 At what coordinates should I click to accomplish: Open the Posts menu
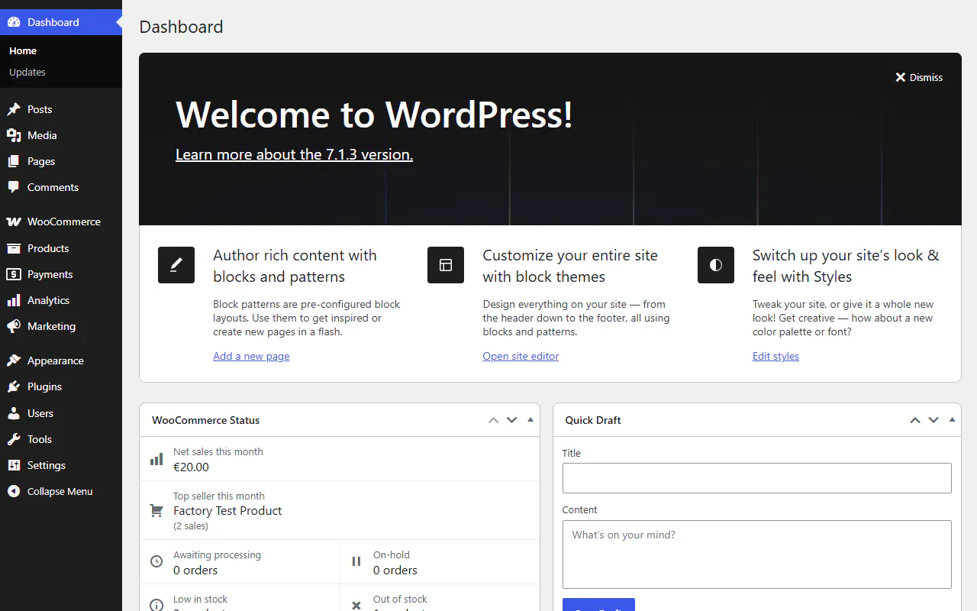point(61,109)
